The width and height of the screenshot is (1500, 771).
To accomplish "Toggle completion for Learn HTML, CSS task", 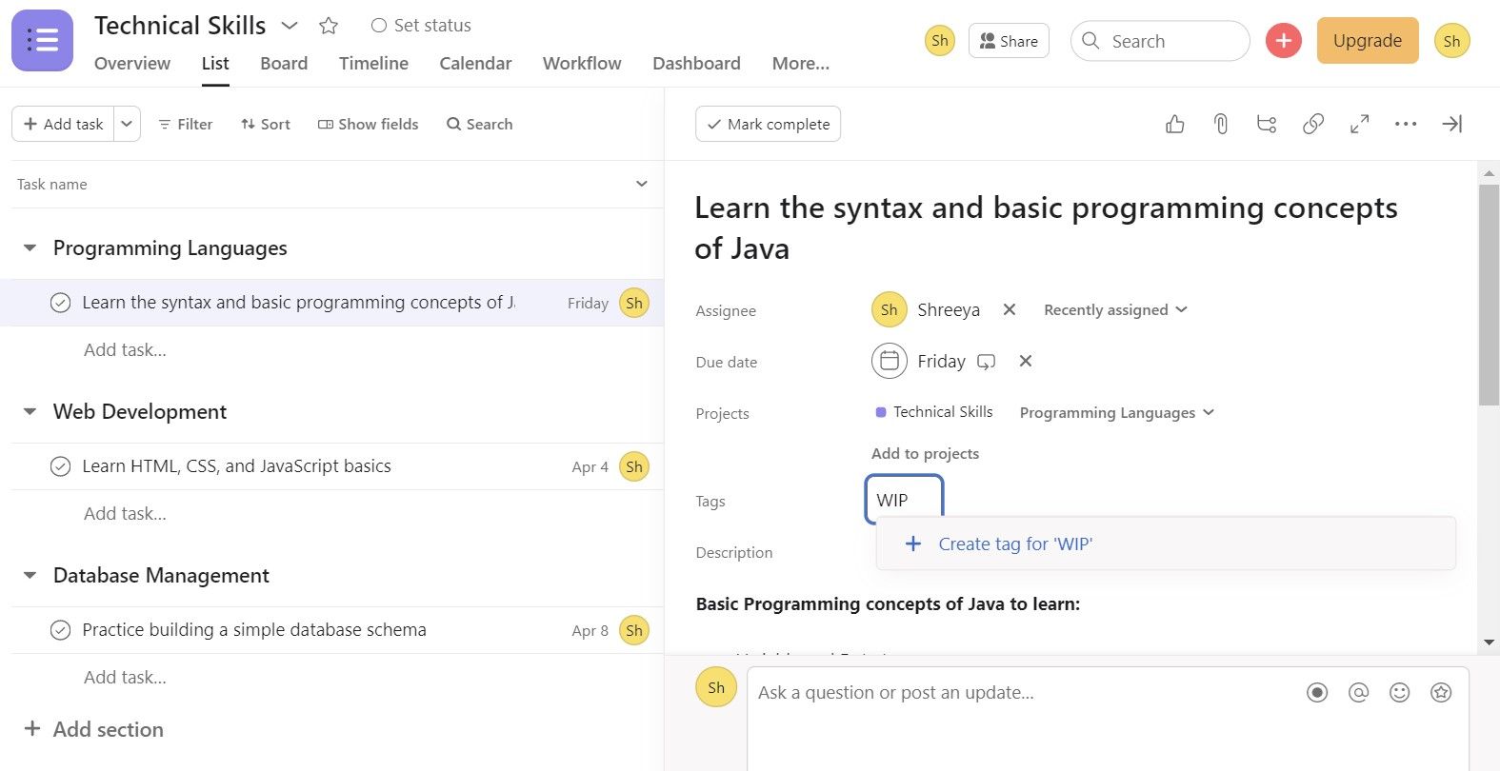I will pos(60,466).
